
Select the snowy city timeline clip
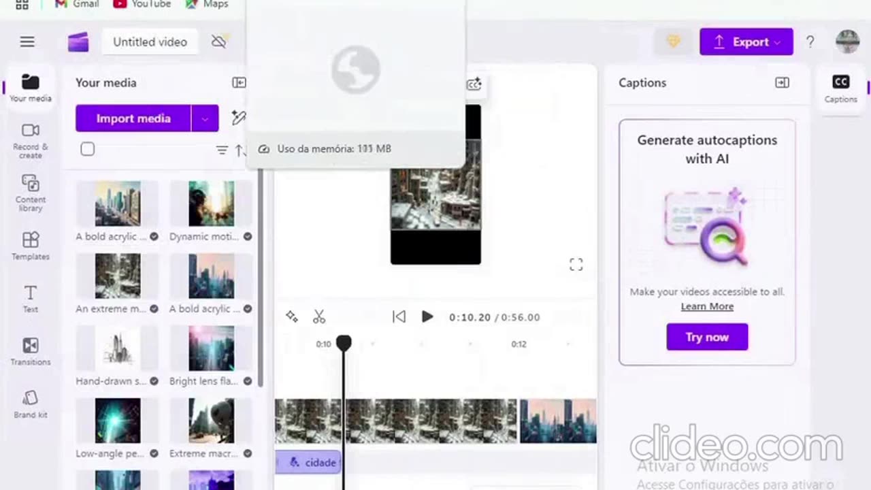(x=430, y=421)
